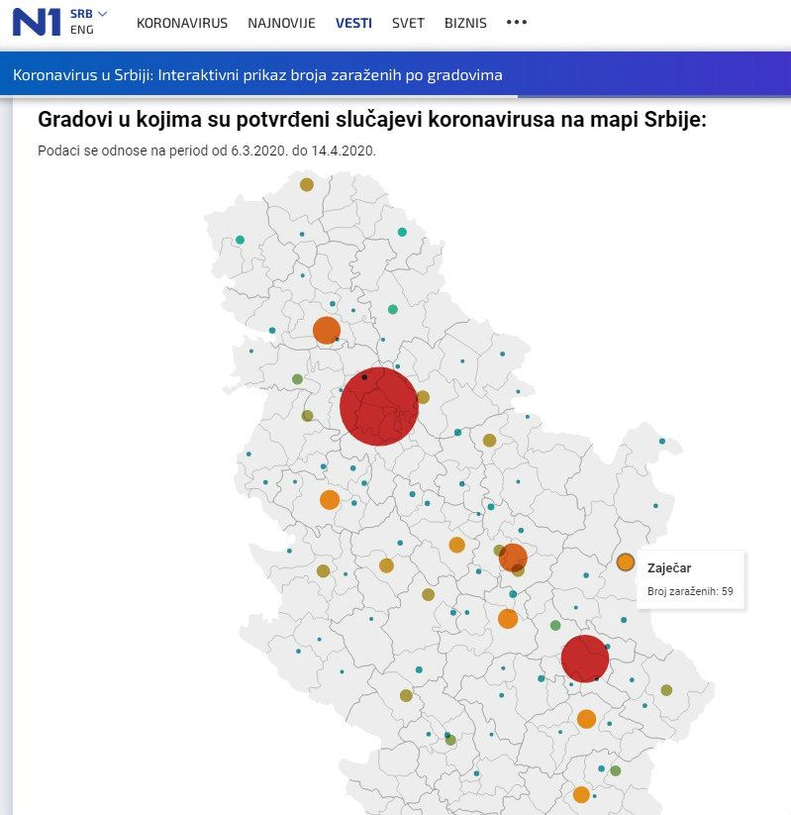Click the Zaječar tooltip showing 59 infected

(x=690, y=579)
